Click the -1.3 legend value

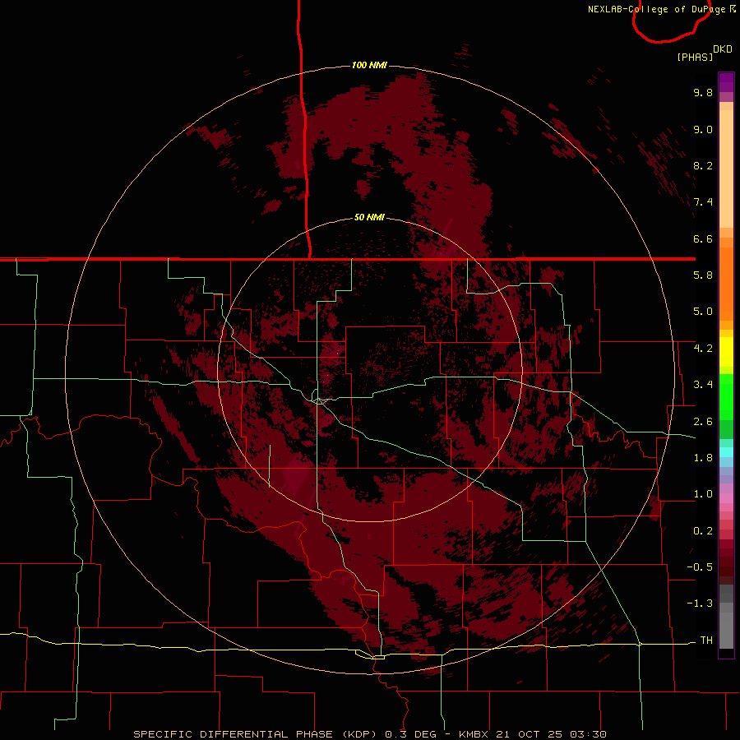click(700, 604)
